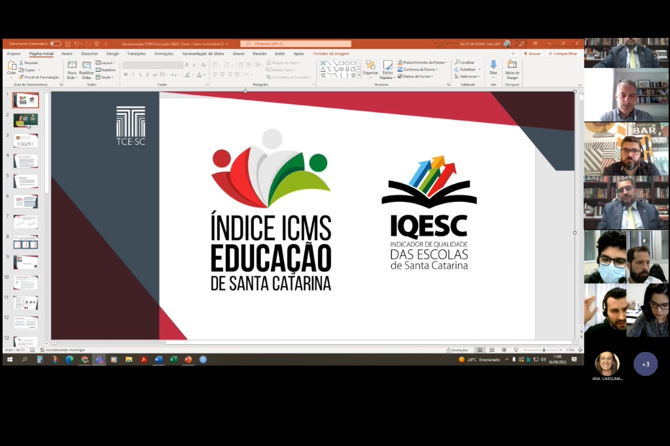Viewport: 670px width, 446px height.
Task: Start slideshow from the quick access toolbar icon
Action: click(x=97, y=44)
